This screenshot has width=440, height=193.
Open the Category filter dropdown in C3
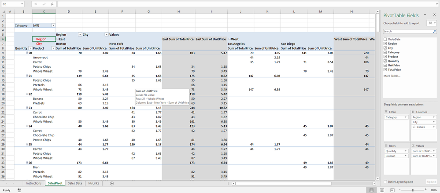coord(53,25)
